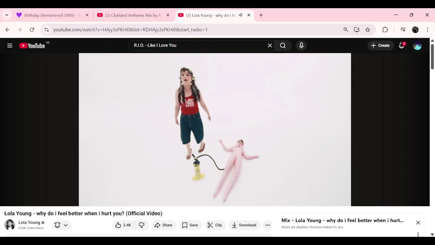Click the page vertical scrollbar thumb

click(432, 56)
